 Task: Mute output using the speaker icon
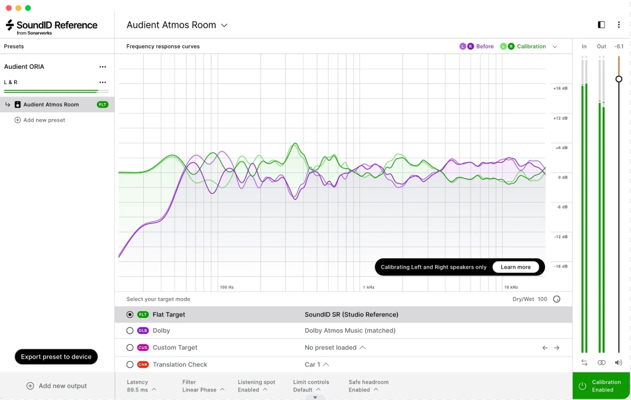tap(619, 363)
